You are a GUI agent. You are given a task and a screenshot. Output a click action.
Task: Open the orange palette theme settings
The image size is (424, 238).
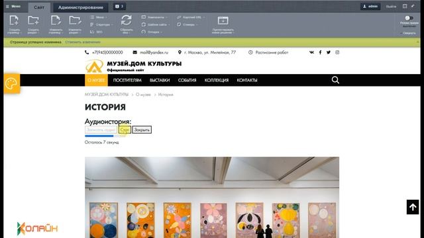click(12, 83)
